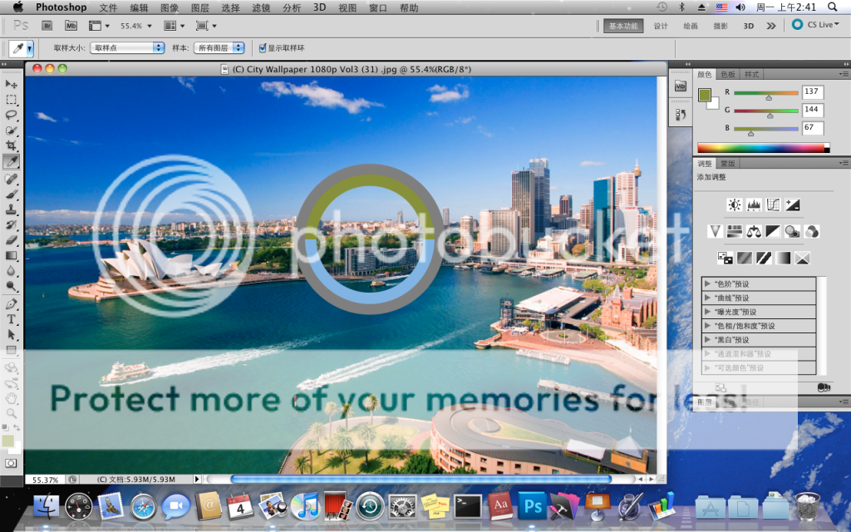This screenshot has width=851, height=532.
Task: Select the Horizontal Type tool
Action: coord(11,319)
